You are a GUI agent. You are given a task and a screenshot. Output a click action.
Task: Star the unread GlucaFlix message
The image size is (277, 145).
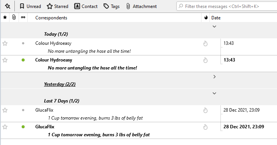[5, 127]
